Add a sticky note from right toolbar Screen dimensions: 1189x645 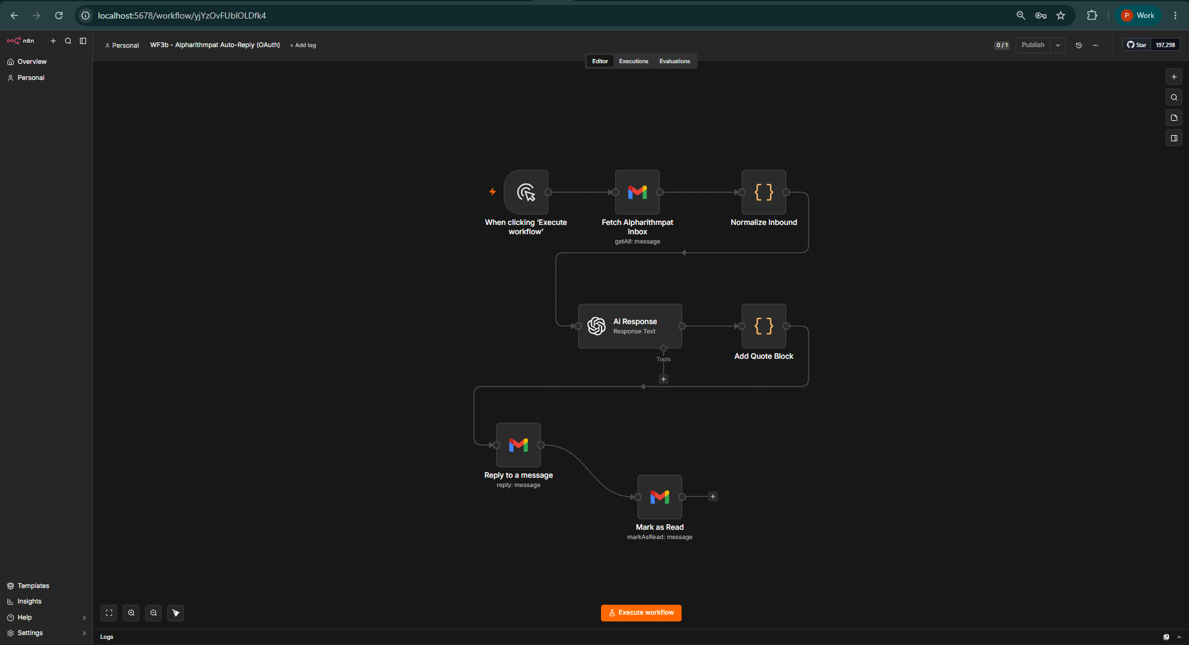click(1174, 118)
